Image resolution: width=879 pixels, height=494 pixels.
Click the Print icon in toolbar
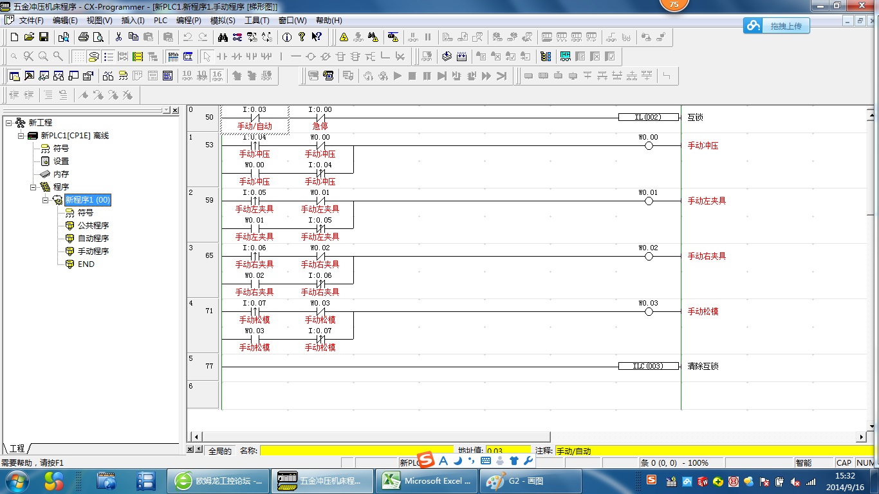point(83,37)
